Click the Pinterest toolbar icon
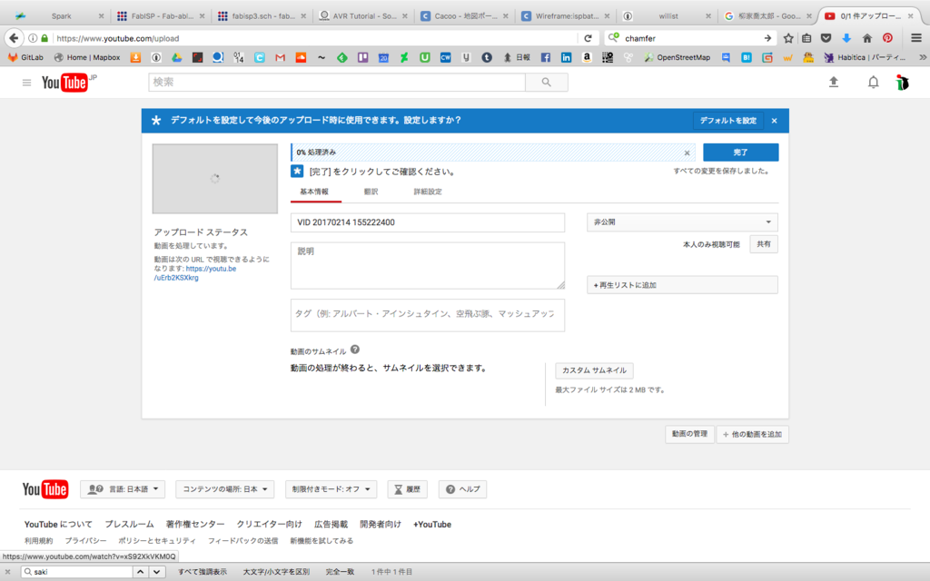 tap(887, 38)
